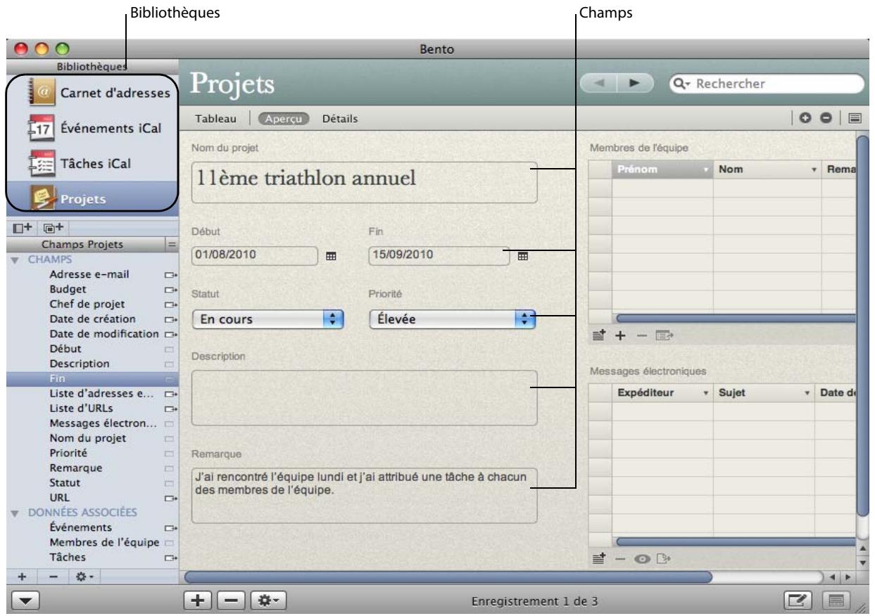Screen dimensions: 875x616
Task: Click the minus icon under Messages électroniques
Action: [620, 558]
